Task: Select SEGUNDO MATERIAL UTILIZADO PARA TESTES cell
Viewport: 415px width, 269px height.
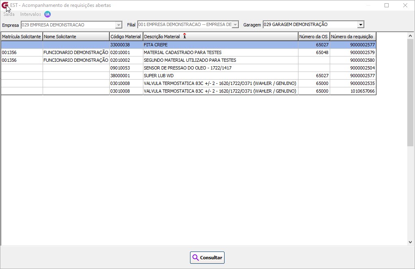Action: point(220,60)
